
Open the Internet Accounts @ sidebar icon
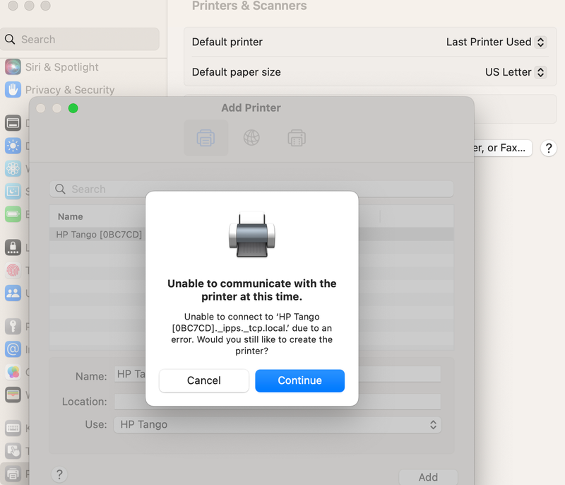coord(13,349)
